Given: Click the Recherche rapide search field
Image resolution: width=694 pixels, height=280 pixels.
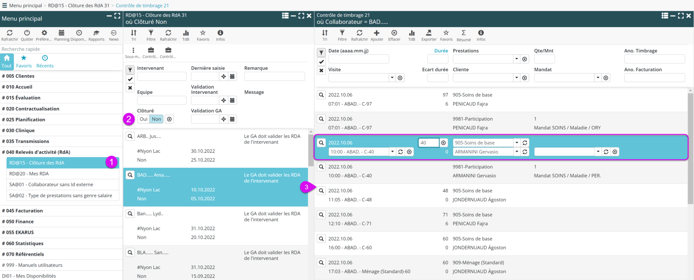Looking at the screenshot, I should click(61, 49).
